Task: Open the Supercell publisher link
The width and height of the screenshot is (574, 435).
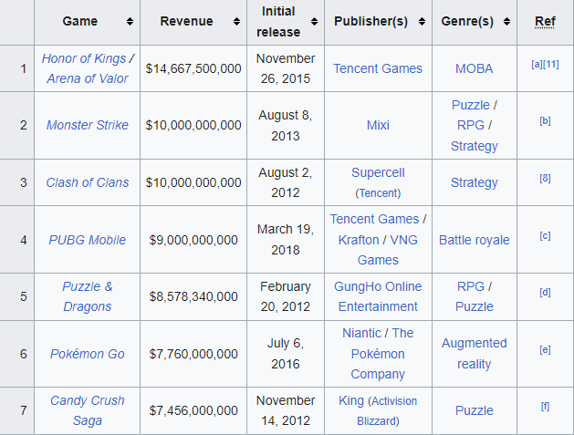Action: click(x=378, y=172)
